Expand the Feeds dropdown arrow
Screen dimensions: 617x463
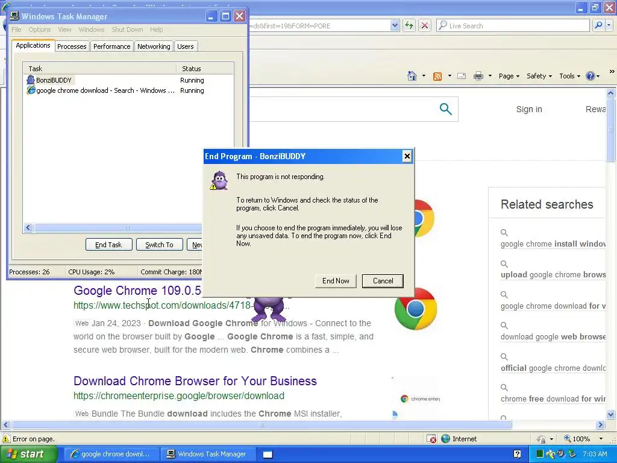coord(449,75)
